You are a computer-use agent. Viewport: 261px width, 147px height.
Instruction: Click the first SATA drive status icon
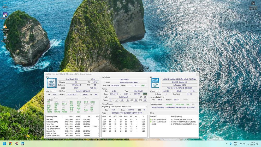[x=151, y=120]
